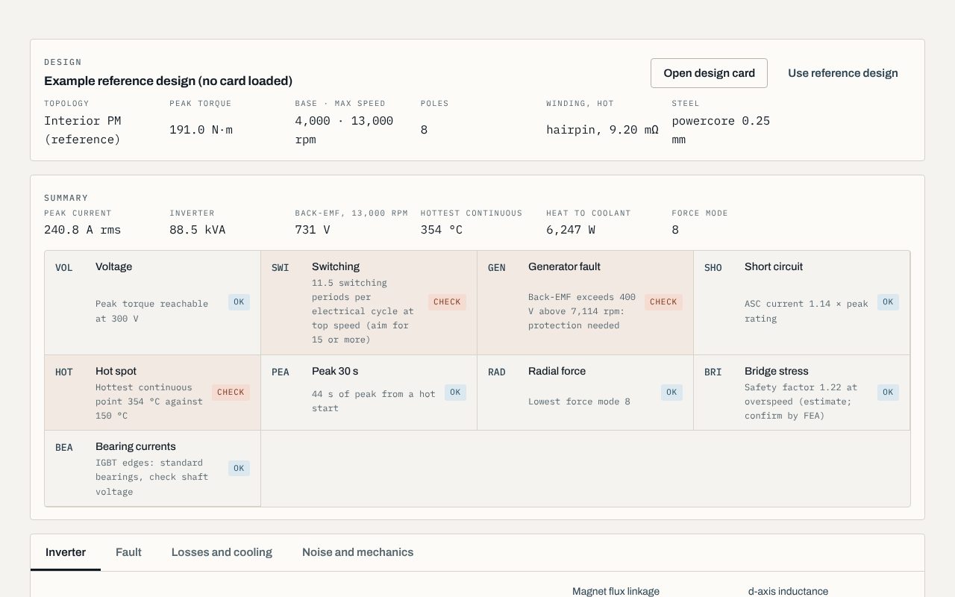Select the Short circuit card

pyautogui.click(x=802, y=303)
